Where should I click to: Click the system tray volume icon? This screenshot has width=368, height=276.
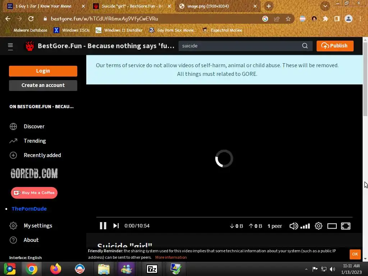click(332, 269)
